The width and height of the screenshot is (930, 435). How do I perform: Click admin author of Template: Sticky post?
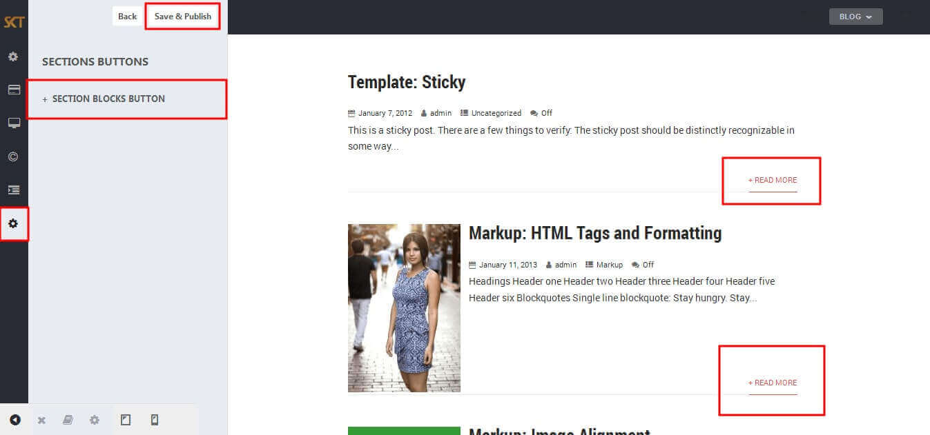point(440,113)
